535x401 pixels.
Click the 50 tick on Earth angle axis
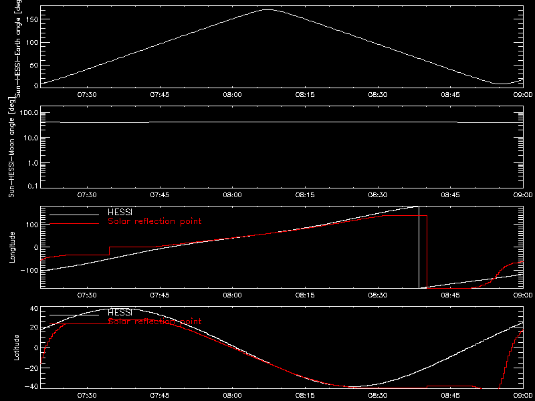point(33,65)
